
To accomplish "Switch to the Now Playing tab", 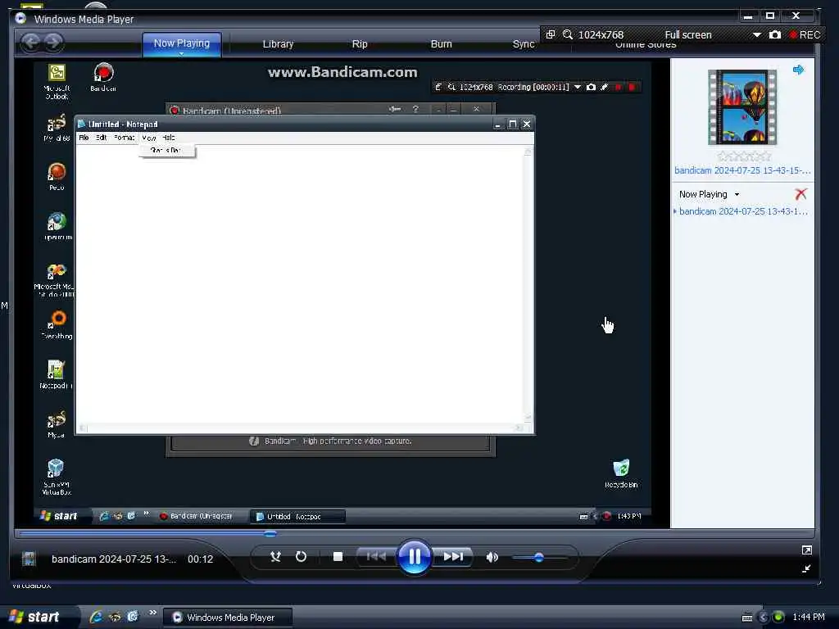I will tap(181, 43).
